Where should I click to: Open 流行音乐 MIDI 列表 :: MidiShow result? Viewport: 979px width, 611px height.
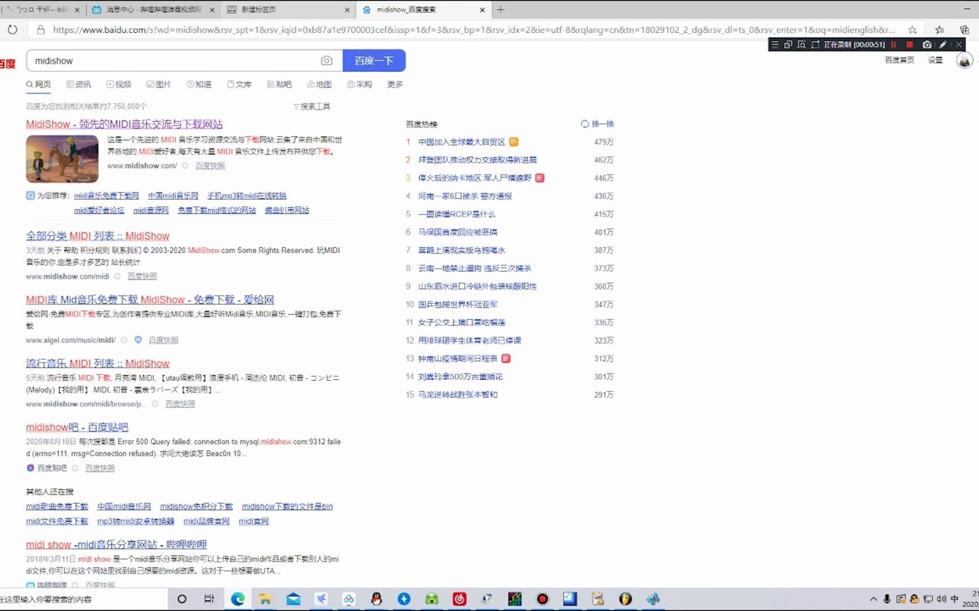tap(97, 364)
